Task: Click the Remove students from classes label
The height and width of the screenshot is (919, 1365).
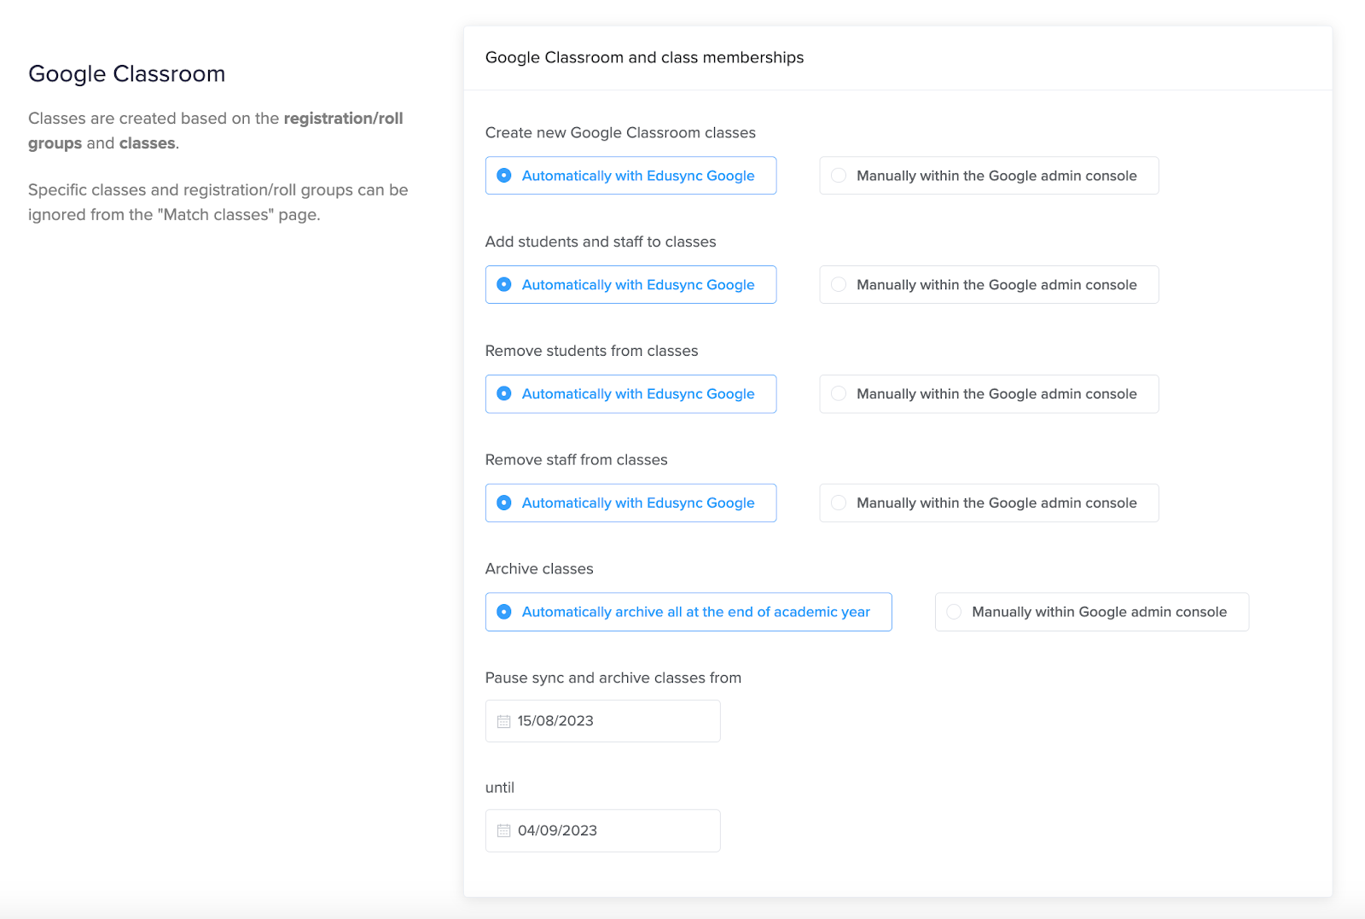Action: 591,351
